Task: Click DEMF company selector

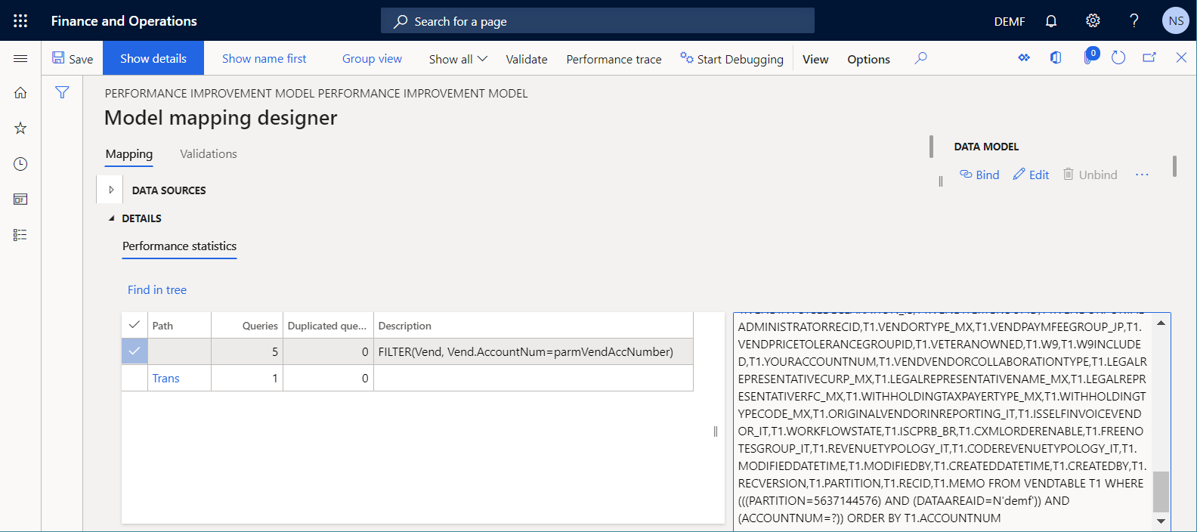Action: tap(1010, 21)
